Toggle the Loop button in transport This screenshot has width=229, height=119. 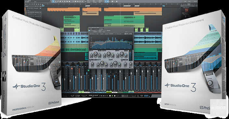click(118, 96)
